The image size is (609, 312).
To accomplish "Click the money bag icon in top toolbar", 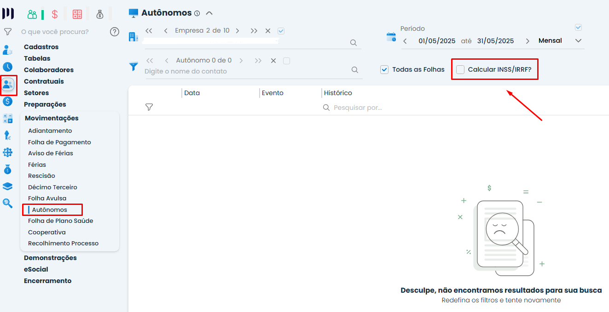I will (100, 14).
